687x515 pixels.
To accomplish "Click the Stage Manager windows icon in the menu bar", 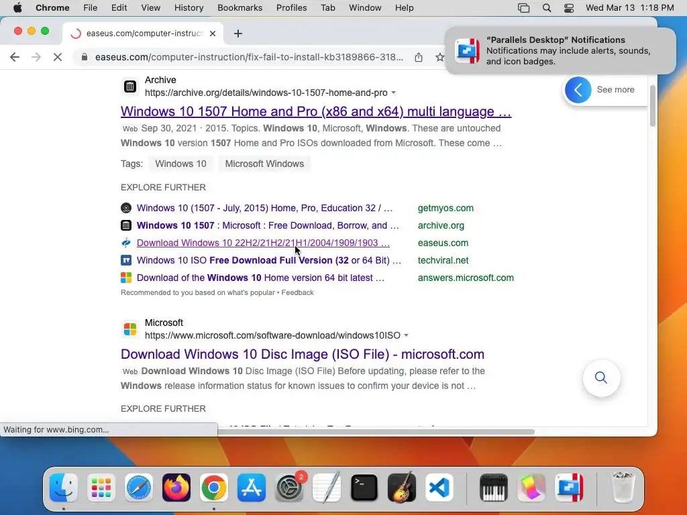I will [523, 8].
